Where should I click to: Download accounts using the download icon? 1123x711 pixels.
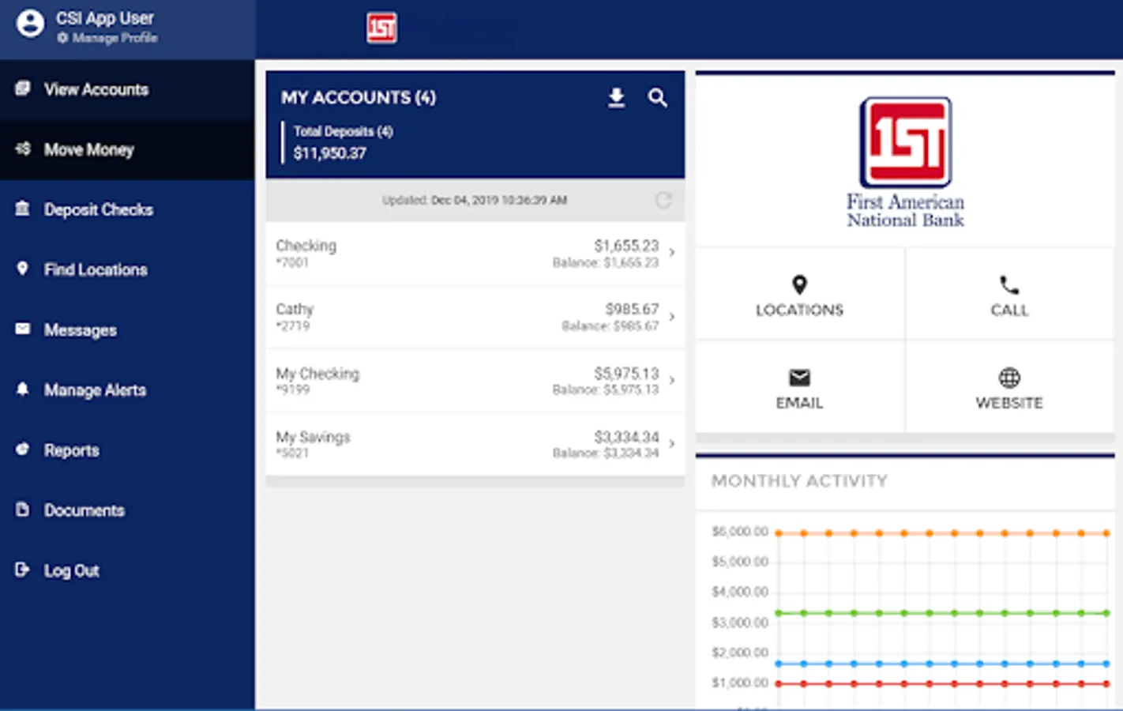[x=617, y=98]
